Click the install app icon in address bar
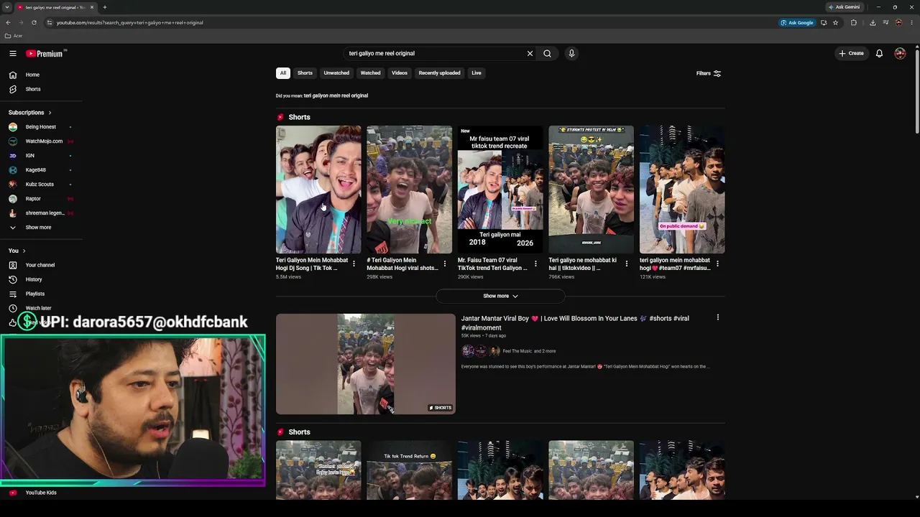 click(824, 22)
